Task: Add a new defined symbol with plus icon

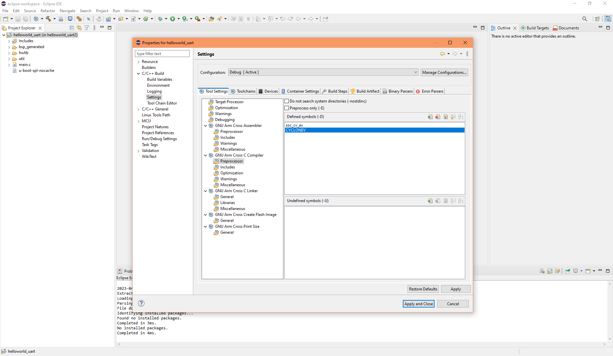Action: click(x=430, y=117)
